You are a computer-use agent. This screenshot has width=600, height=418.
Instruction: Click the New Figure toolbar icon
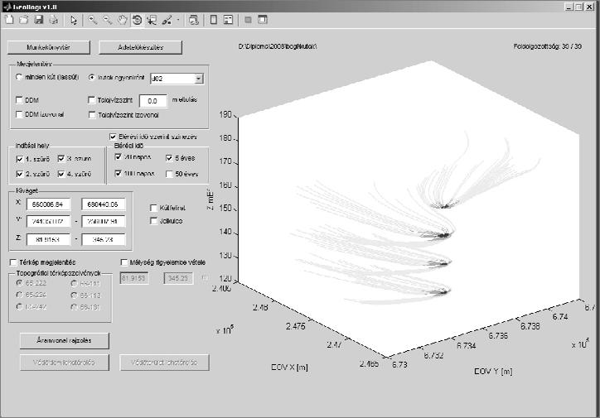tap(9, 20)
